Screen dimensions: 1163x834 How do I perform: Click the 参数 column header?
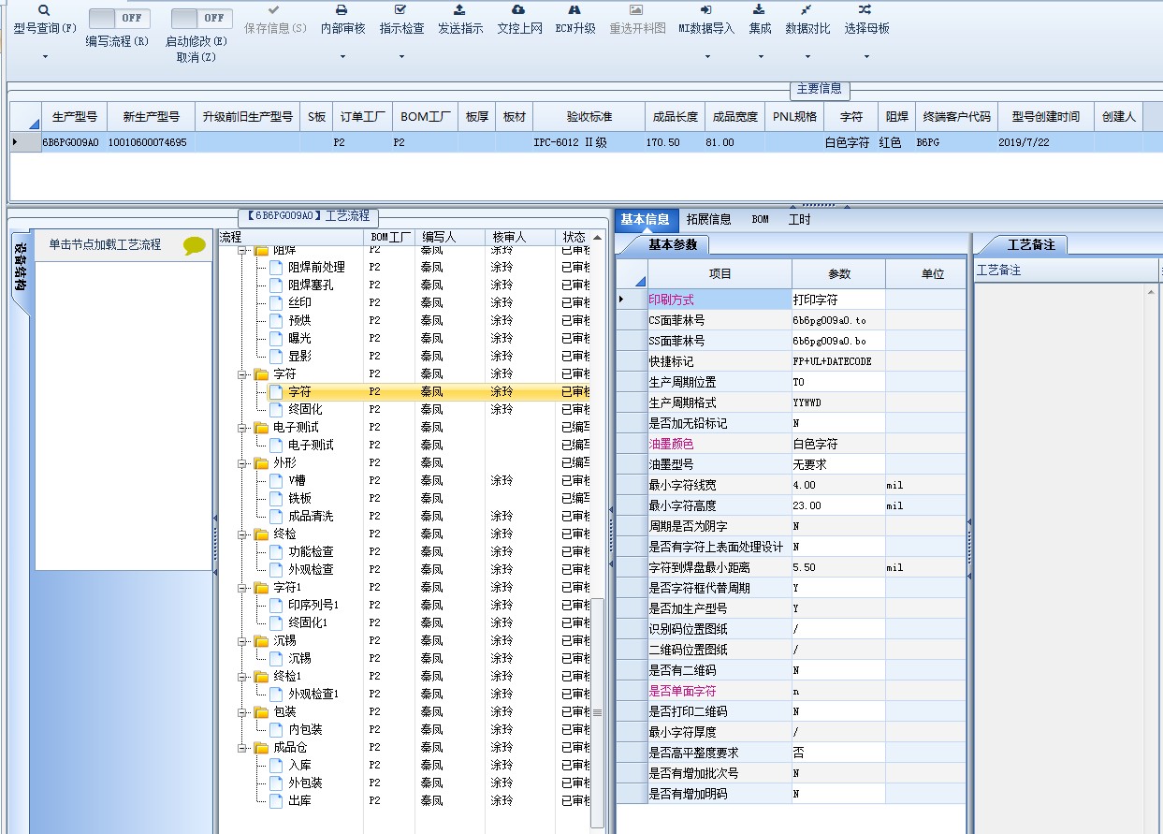pos(838,274)
